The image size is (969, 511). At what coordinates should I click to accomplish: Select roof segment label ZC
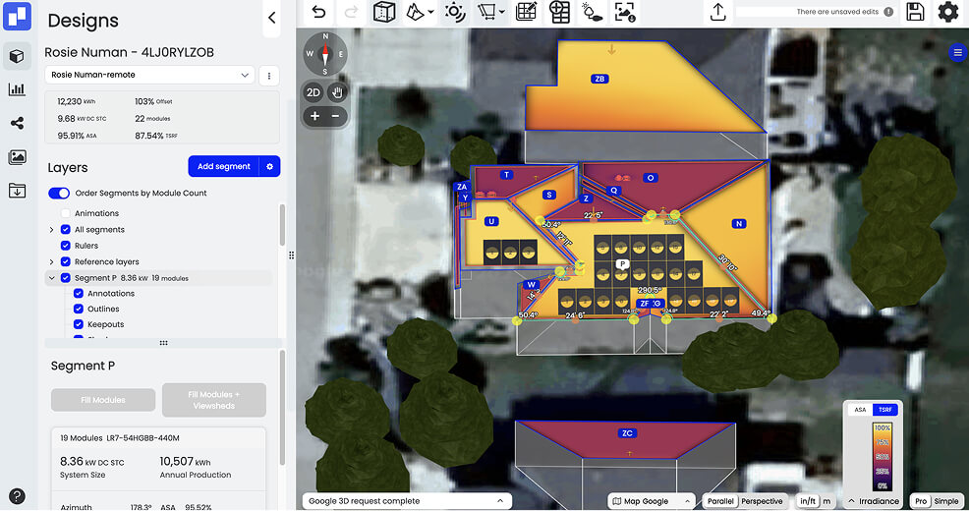627,433
